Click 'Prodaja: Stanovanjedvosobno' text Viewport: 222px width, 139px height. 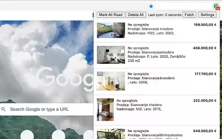151,78
